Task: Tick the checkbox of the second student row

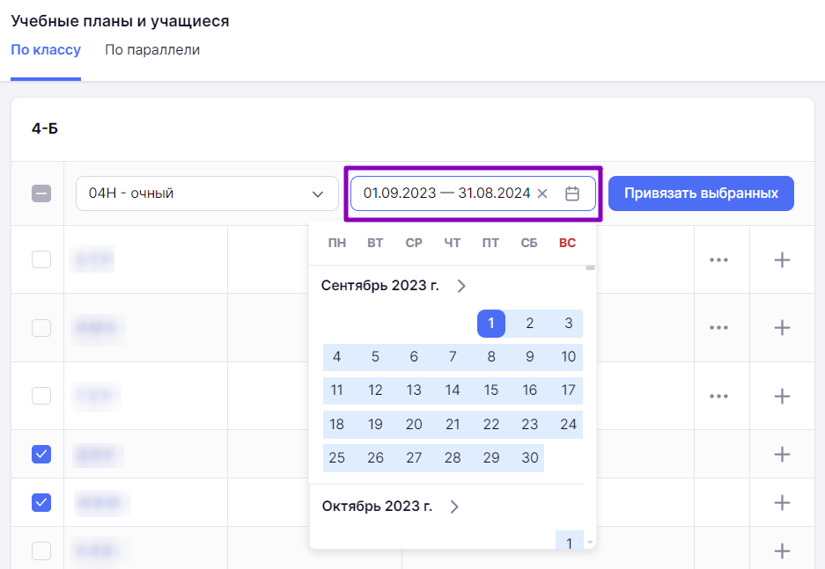Action: tap(41, 327)
